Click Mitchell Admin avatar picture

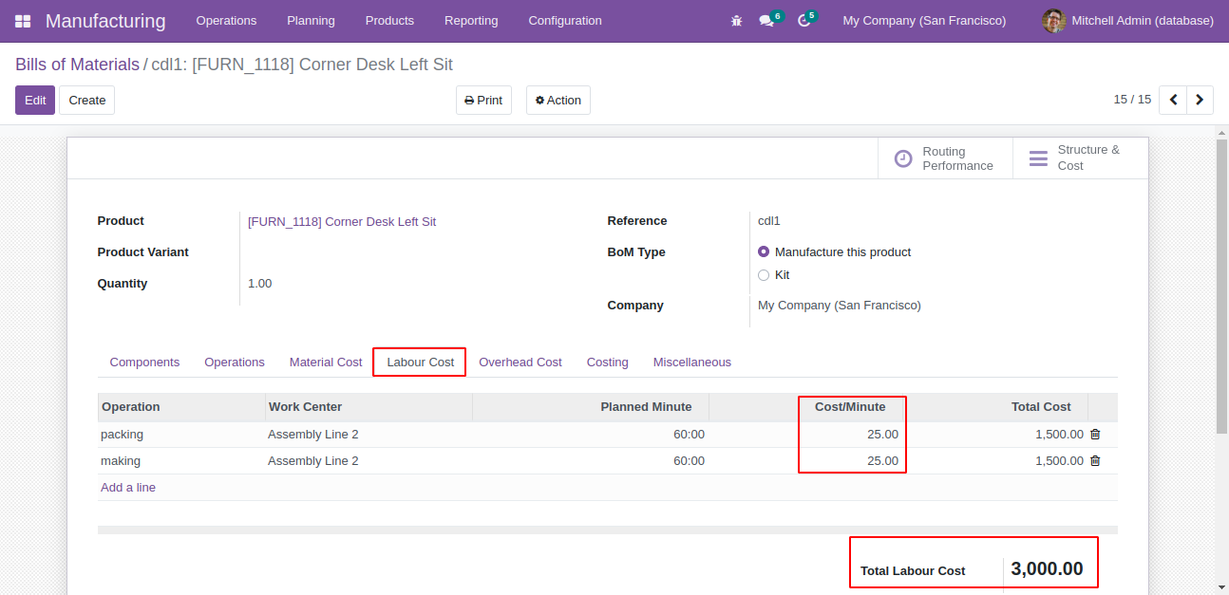coord(1053,20)
